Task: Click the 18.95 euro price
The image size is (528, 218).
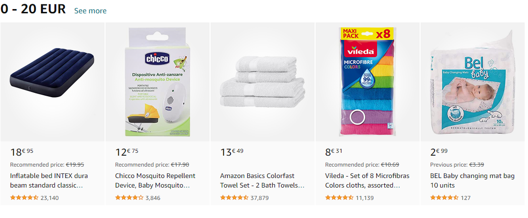Action: [x=22, y=152]
